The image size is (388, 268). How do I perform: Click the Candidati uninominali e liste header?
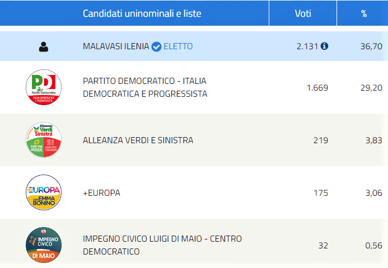pyautogui.click(x=142, y=13)
